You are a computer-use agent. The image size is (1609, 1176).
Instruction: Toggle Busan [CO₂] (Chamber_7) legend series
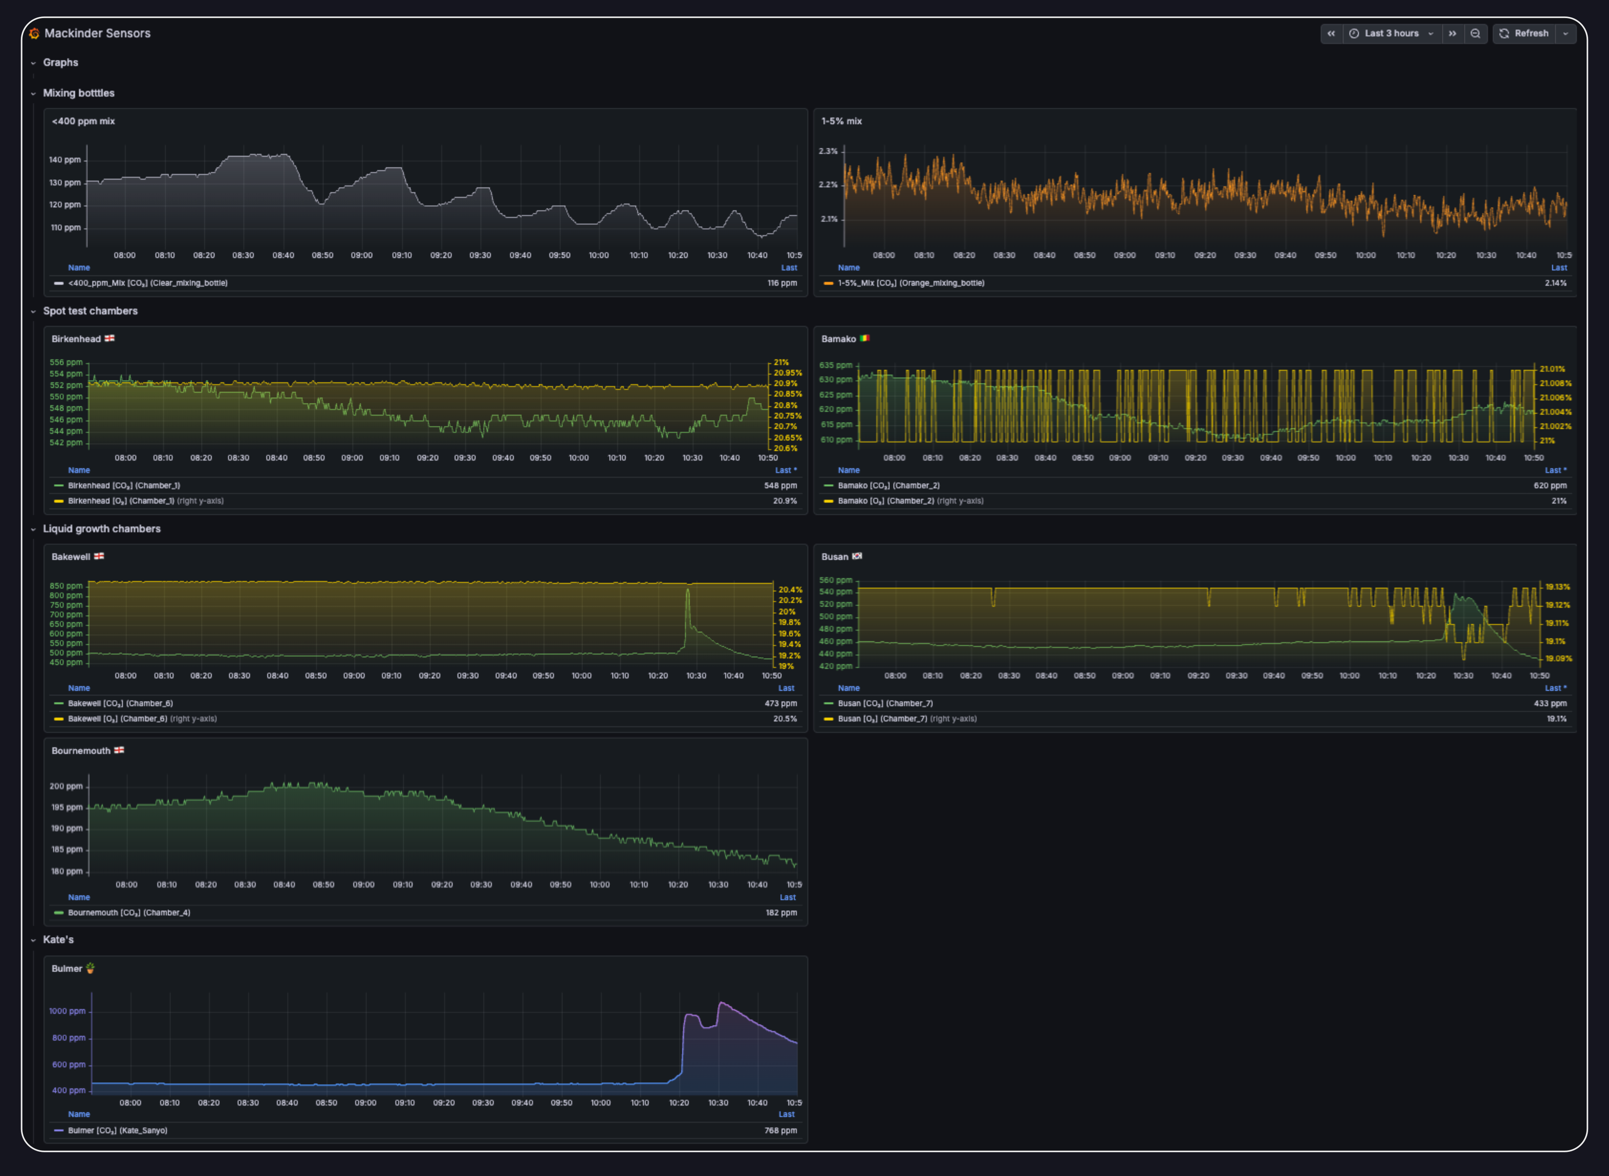[885, 704]
